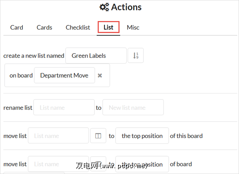Click List name field in bottom move list row

(x=58, y=164)
